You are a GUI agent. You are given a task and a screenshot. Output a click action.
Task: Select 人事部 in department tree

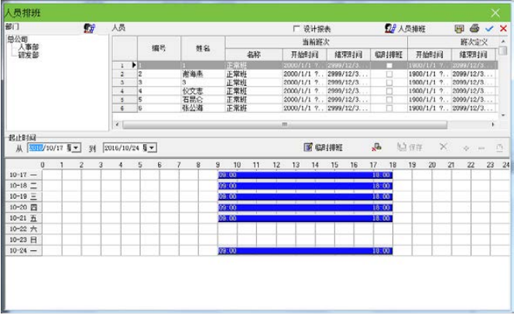[28, 46]
